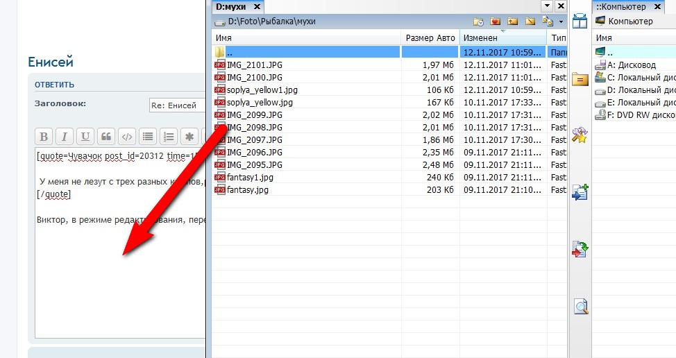
Task: Toggle underline formatting in the editor
Action: coord(85,137)
